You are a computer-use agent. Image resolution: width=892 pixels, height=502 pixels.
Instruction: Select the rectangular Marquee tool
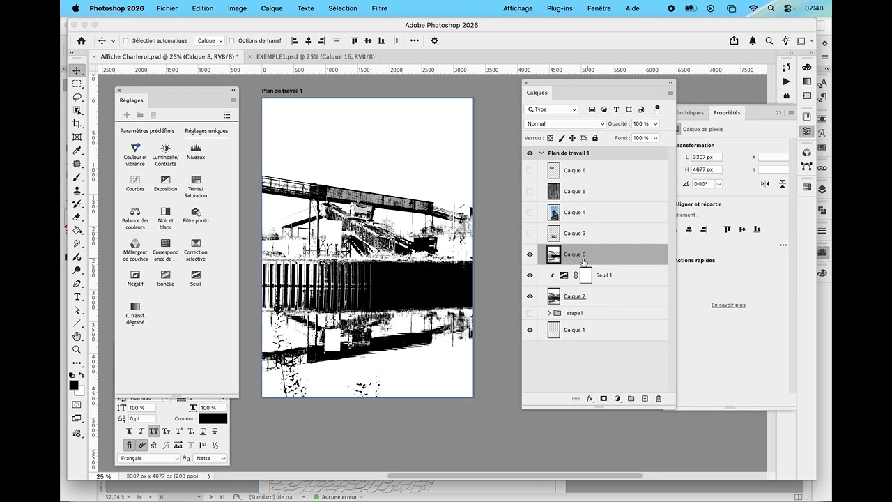click(x=77, y=84)
